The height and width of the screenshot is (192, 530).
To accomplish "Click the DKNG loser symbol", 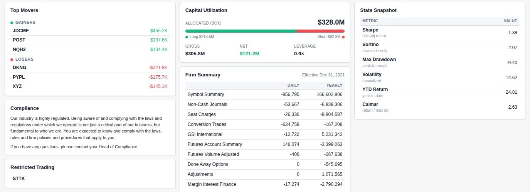I will point(19,68).
